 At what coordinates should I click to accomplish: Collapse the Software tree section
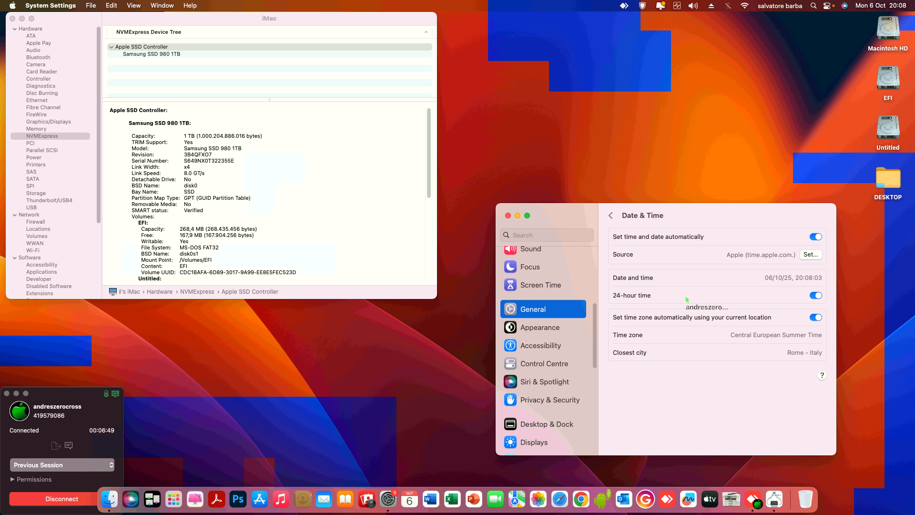point(14,258)
